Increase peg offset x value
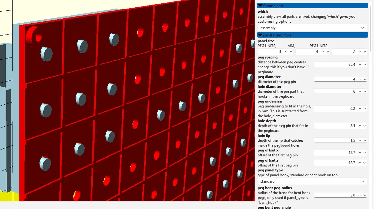Screen dimensions: 374x209 360,153
